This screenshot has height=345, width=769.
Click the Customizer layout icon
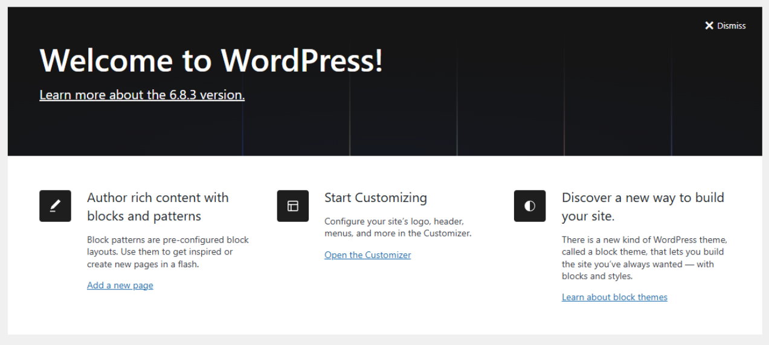[293, 206]
